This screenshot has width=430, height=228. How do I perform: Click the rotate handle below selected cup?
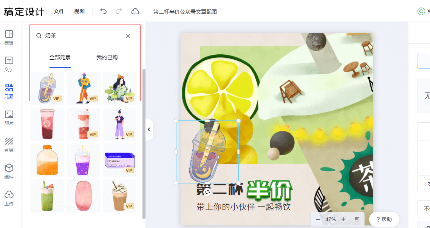click(207, 192)
